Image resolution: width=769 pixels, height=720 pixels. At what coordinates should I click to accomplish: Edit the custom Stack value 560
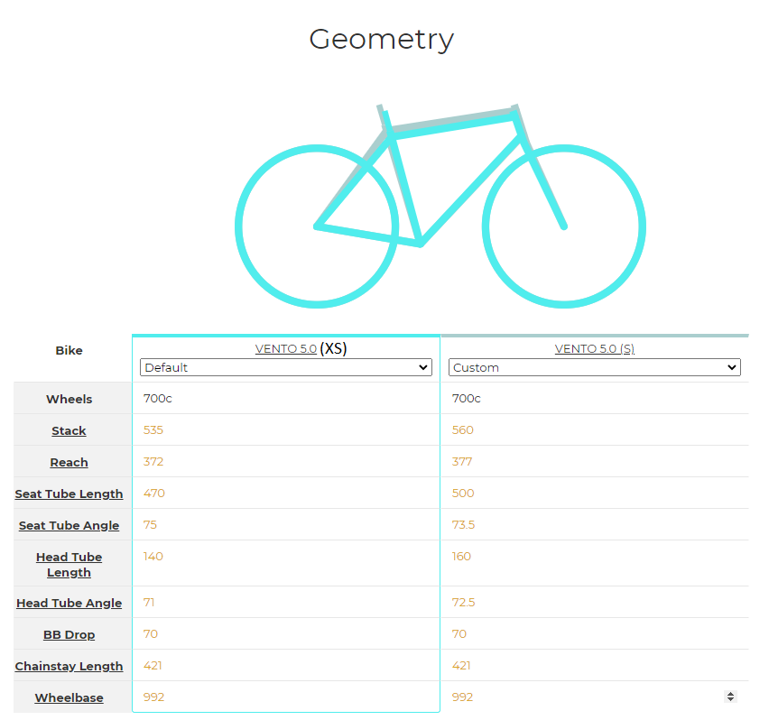(x=595, y=429)
